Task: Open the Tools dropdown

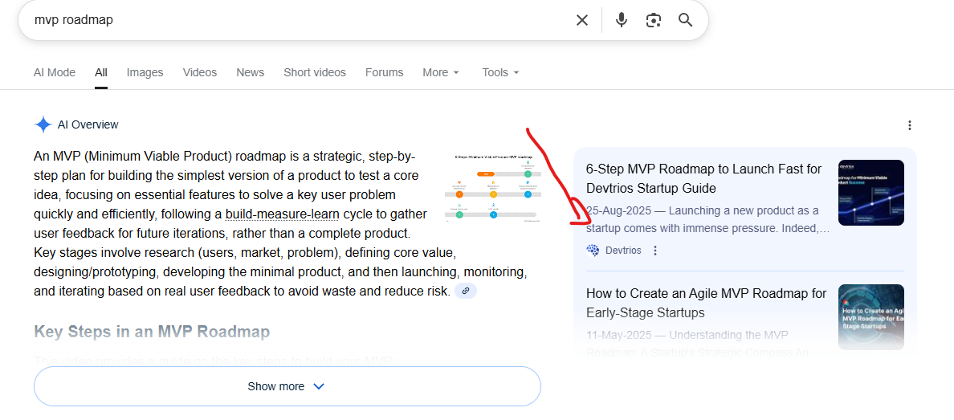Action: [500, 72]
